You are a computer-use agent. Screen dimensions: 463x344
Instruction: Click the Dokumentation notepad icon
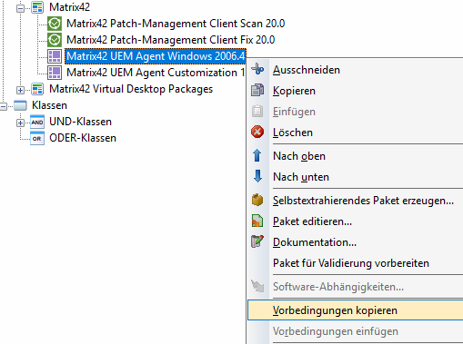tap(257, 241)
